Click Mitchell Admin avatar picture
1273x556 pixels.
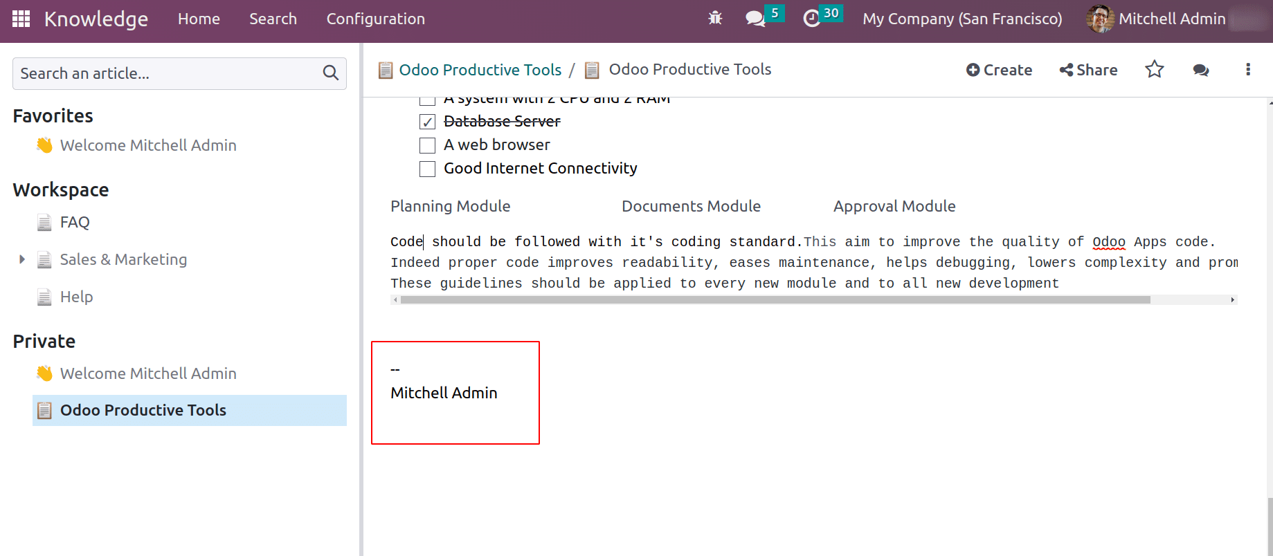[x=1100, y=19]
